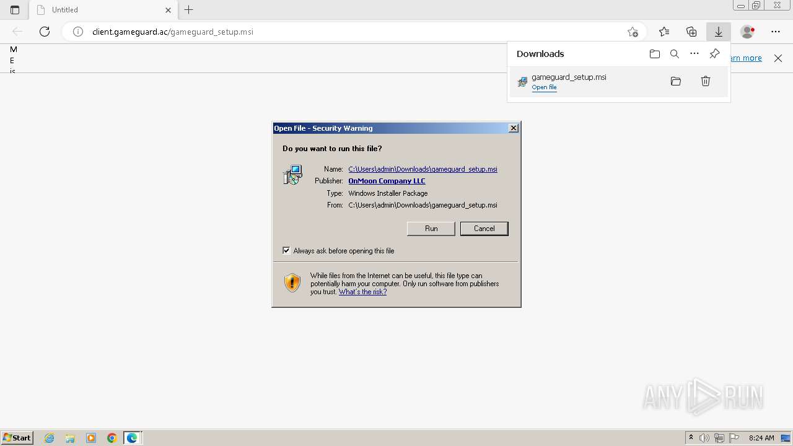Image resolution: width=793 pixels, height=446 pixels.
Task: Click Run to execute the installer
Action: [x=431, y=229]
